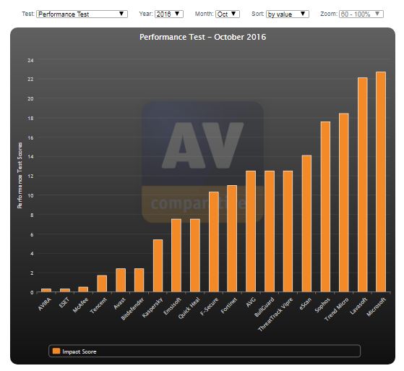This screenshot has height=371, width=404.
Task: Click the Avast axis label
Action: pyautogui.click(x=119, y=303)
